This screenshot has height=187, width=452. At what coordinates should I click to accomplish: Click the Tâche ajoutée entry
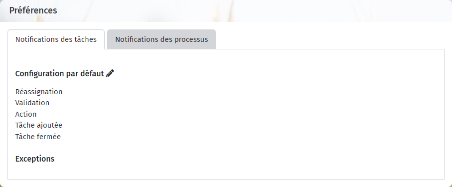39,125
